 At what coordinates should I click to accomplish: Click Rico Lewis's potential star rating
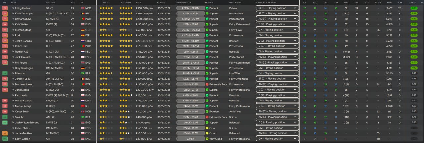point(126,95)
